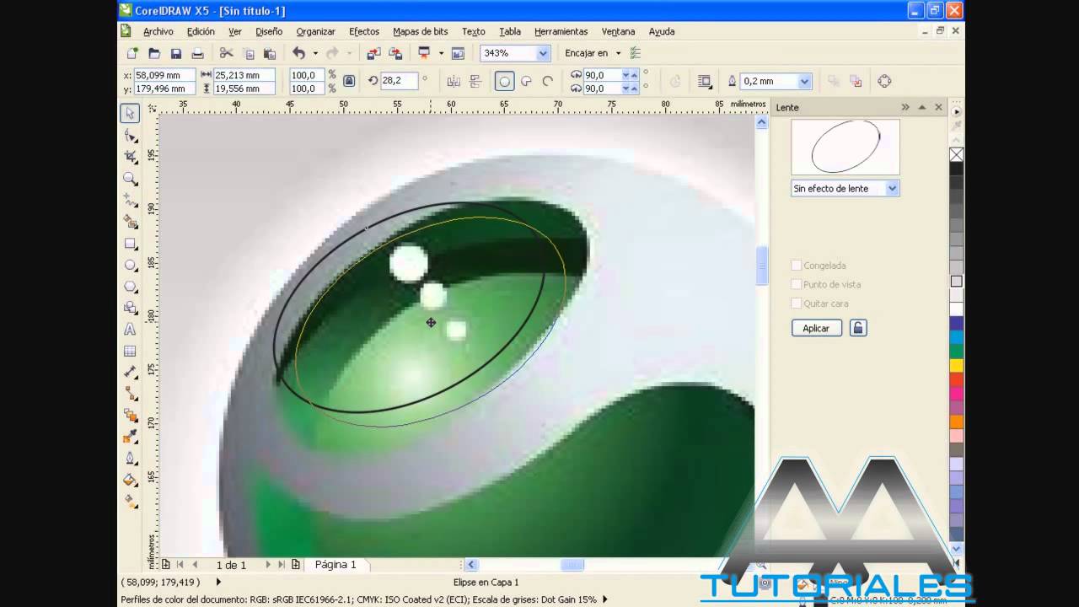Screen dimensions: 1079x607
Task: Select the Pick (arrow) tool
Action: tap(130, 114)
